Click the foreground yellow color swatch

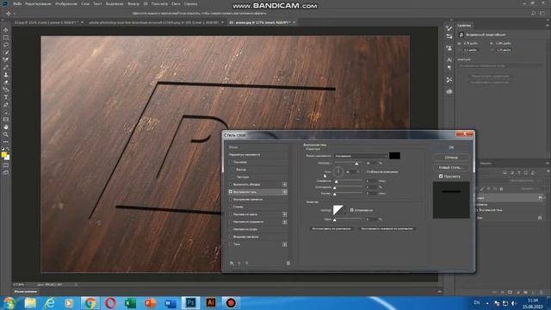coord(4,155)
